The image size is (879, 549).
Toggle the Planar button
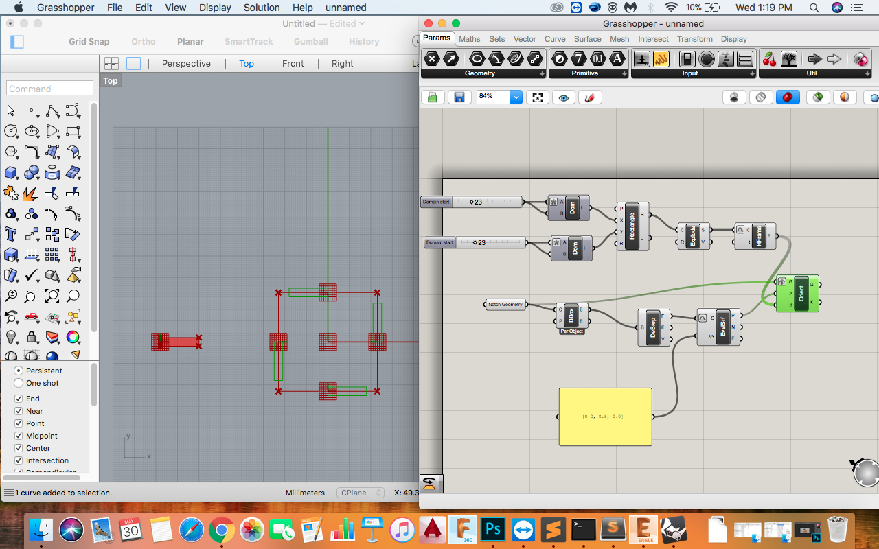190,42
